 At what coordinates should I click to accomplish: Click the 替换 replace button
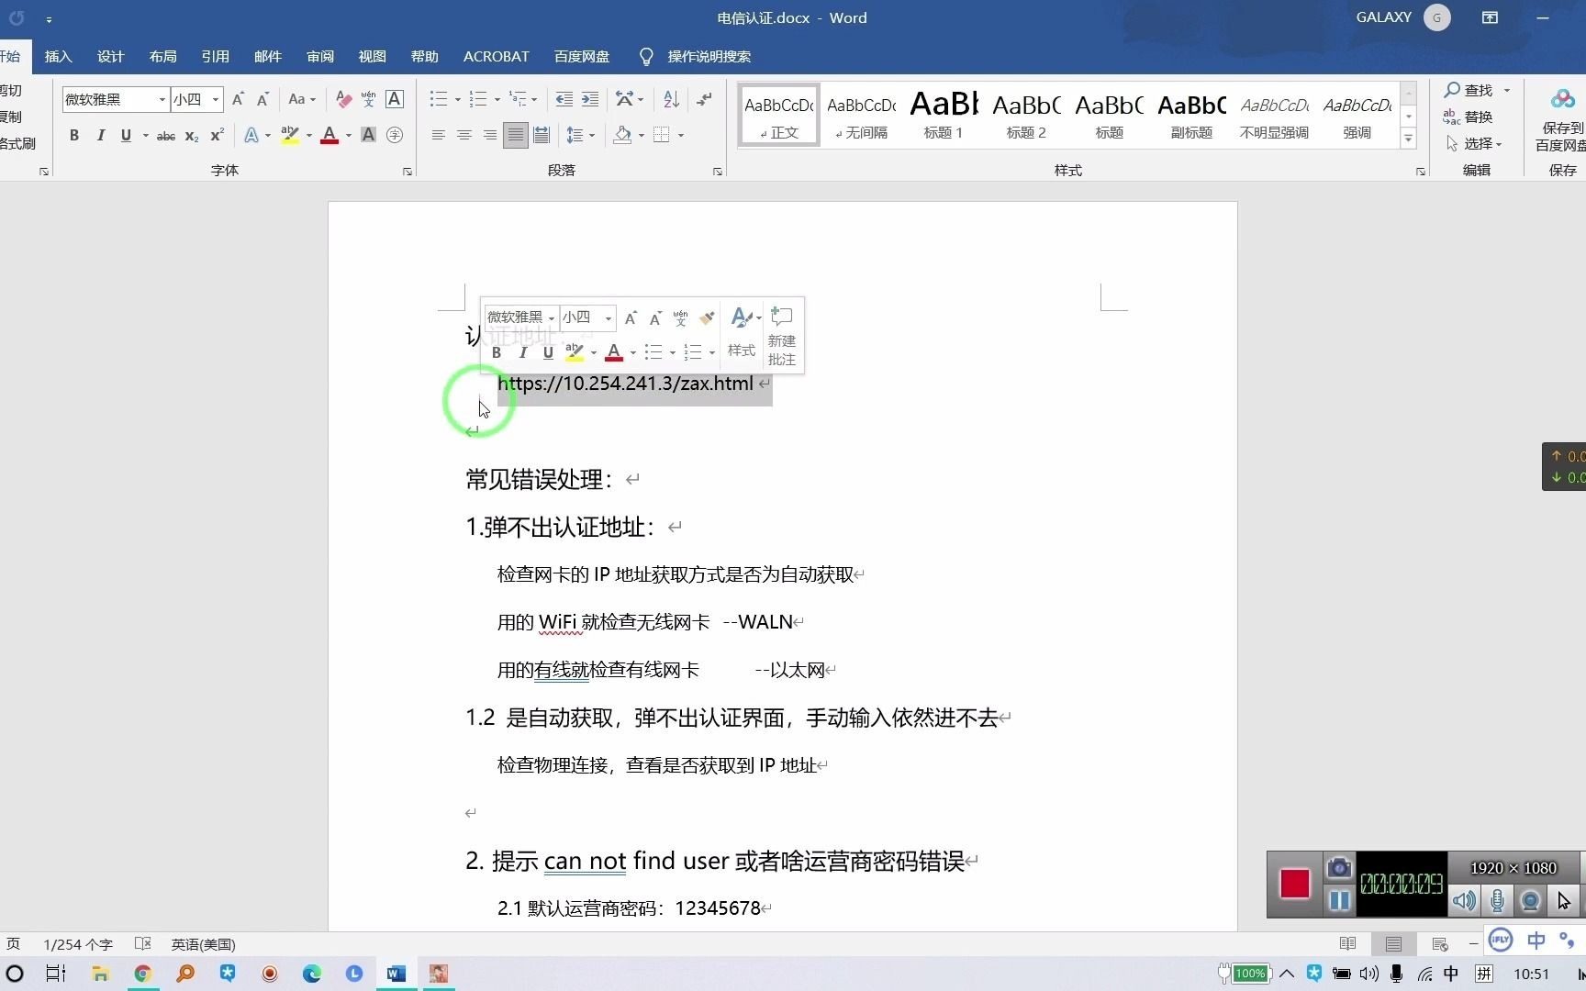1468,117
